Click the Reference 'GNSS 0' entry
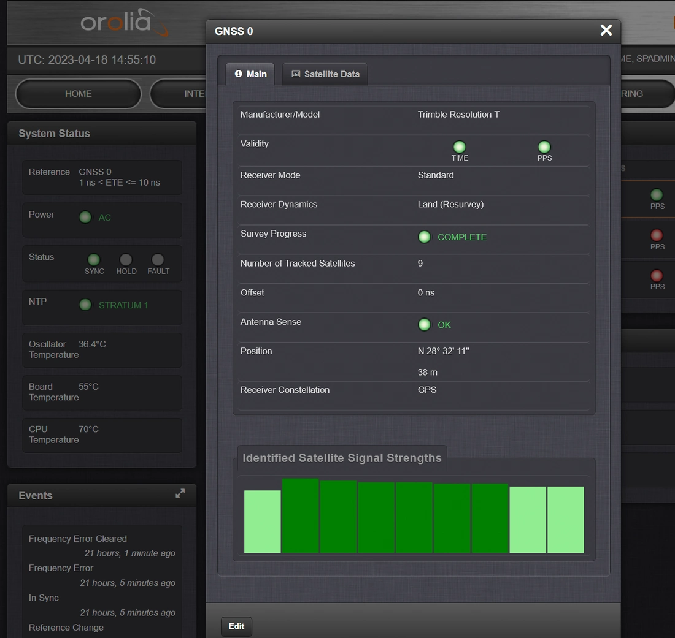The height and width of the screenshot is (638, 675). 95,172
